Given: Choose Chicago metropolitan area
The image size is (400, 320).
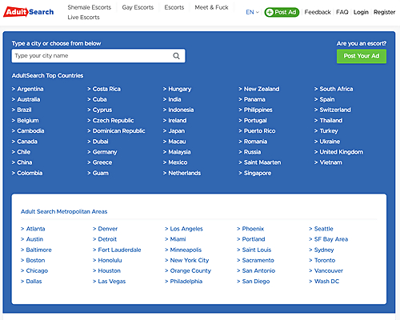Looking at the screenshot, I should pyautogui.click(x=37, y=270).
